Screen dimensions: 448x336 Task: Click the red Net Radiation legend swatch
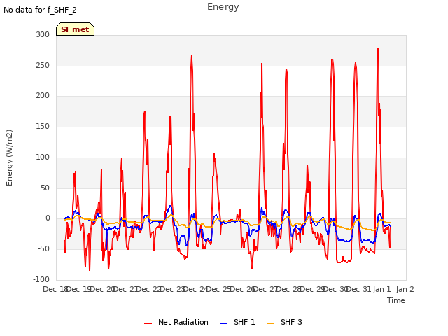click(x=148, y=323)
